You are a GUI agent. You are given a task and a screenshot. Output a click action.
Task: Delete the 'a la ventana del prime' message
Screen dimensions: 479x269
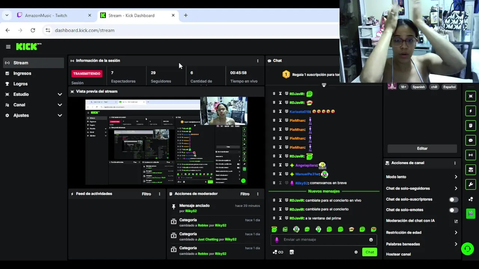[274, 218]
